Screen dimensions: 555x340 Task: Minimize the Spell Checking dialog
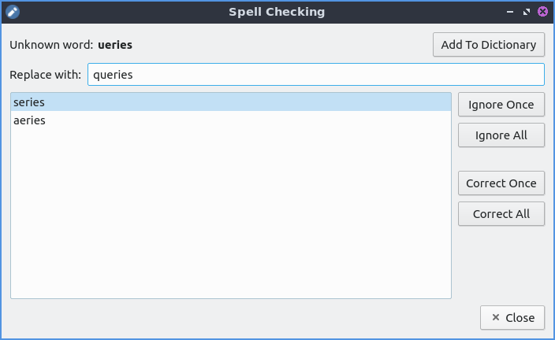[509, 12]
